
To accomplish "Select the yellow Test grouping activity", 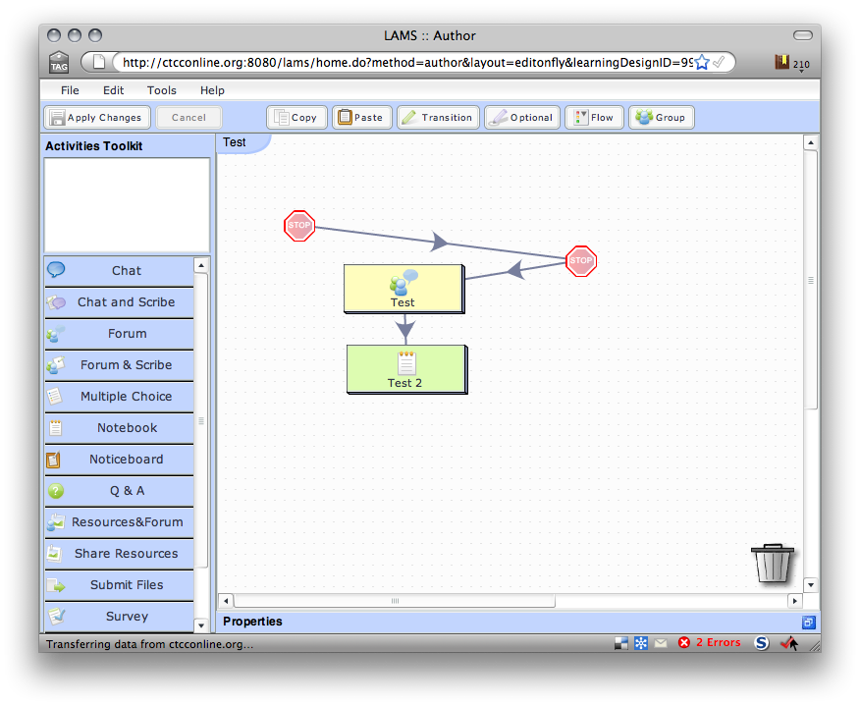I will [x=403, y=288].
